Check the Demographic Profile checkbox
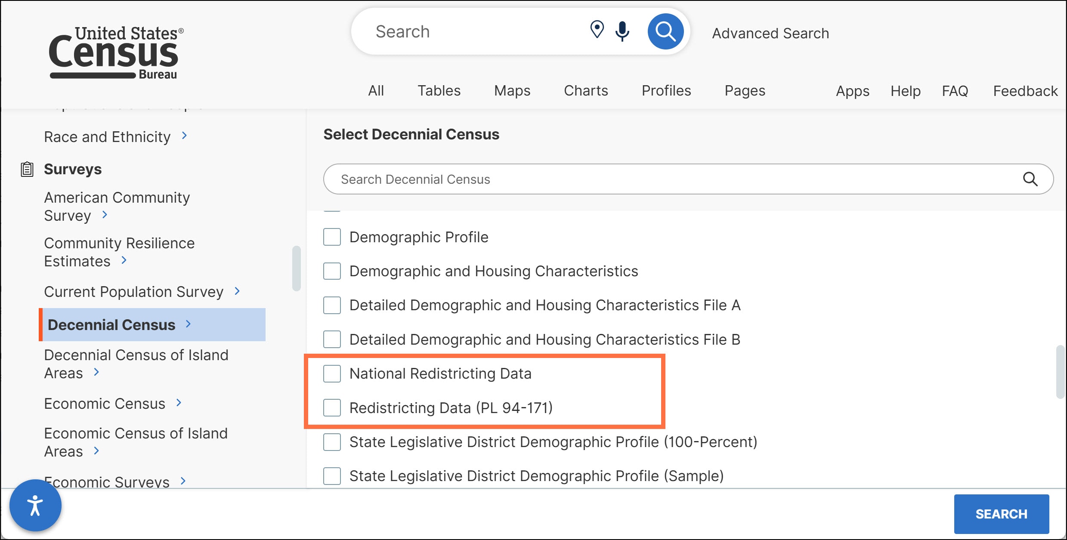This screenshot has width=1067, height=540. [332, 237]
